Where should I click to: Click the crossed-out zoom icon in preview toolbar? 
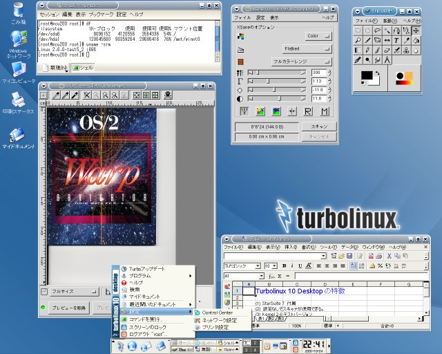pos(87,95)
